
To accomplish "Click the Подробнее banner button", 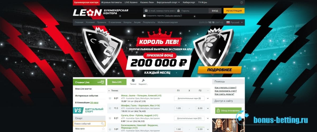I will [x=220, y=70].
